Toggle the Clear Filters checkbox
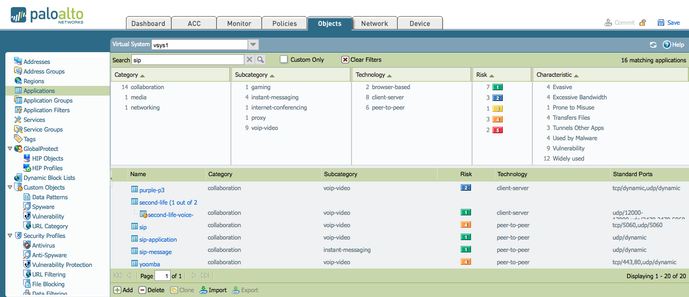This screenshot has height=297, width=689. (346, 60)
